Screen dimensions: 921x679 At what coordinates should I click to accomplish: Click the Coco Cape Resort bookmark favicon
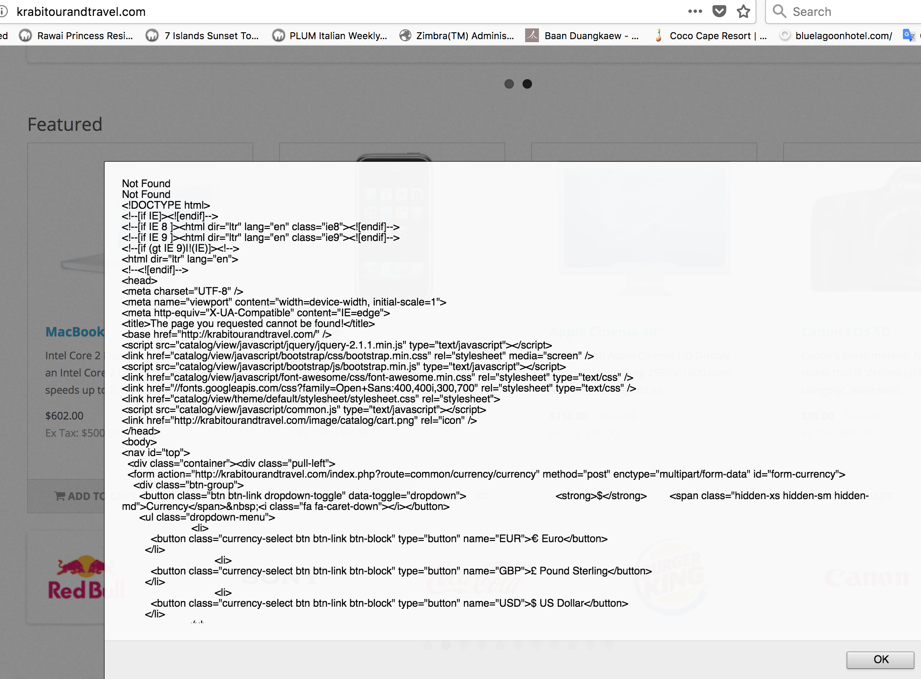pyautogui.click(x=658, y=35)
